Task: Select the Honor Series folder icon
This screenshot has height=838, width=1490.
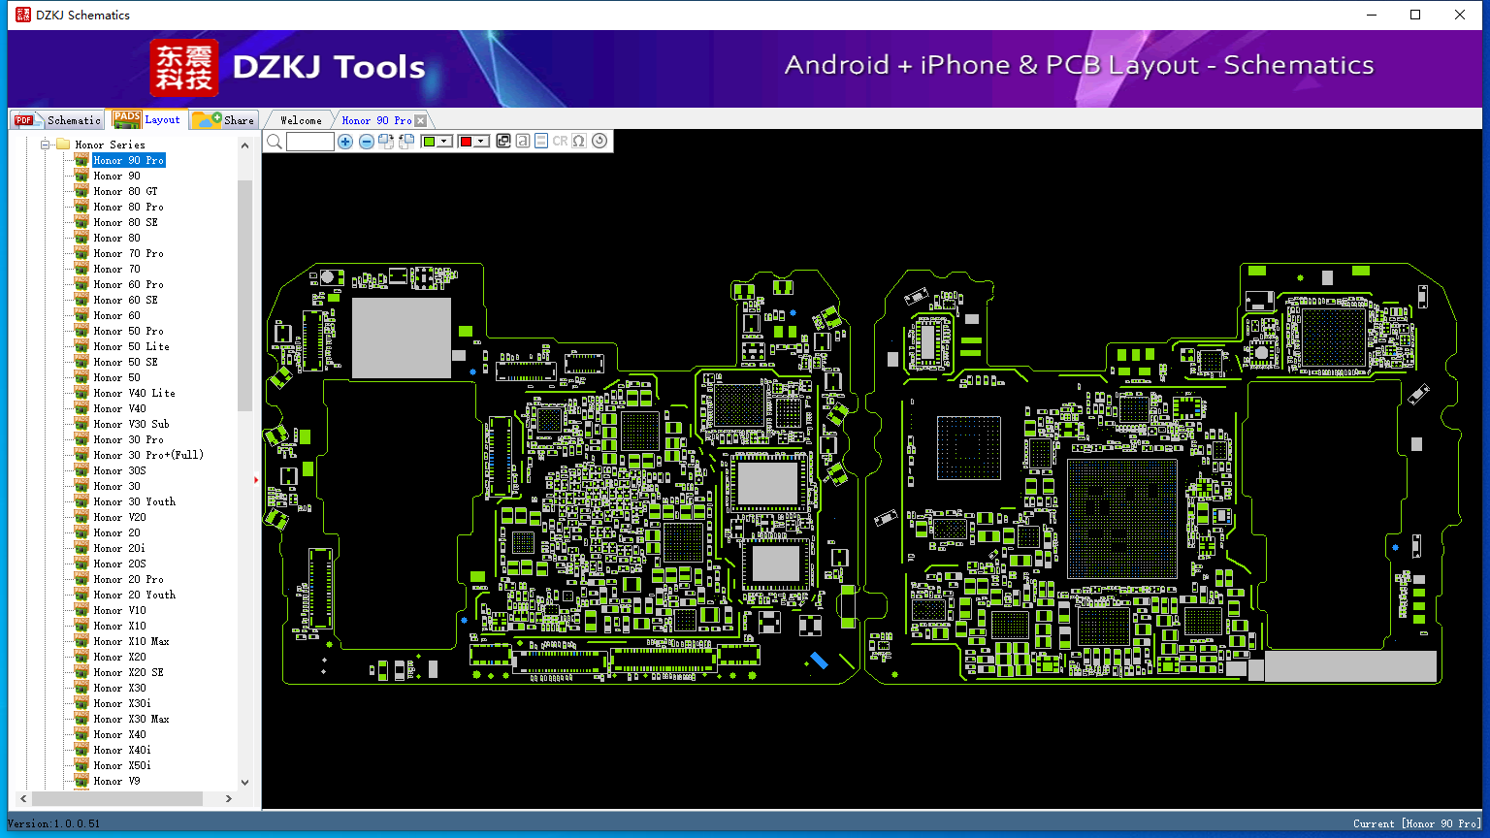Action: click(63, 145)
